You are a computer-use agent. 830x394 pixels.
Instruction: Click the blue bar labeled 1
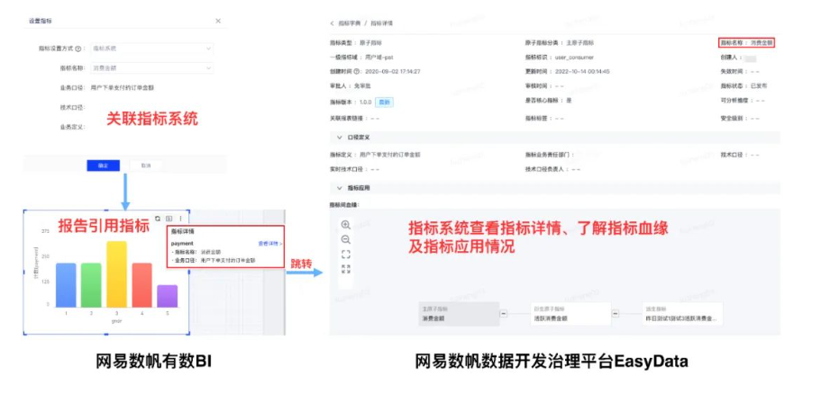click(x=66, y=284)
